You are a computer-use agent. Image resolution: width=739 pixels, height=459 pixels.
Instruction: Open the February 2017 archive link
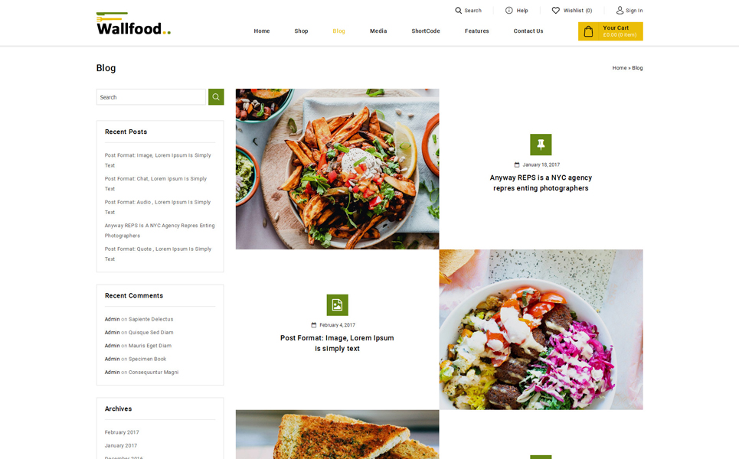click(x=122, y=432)
